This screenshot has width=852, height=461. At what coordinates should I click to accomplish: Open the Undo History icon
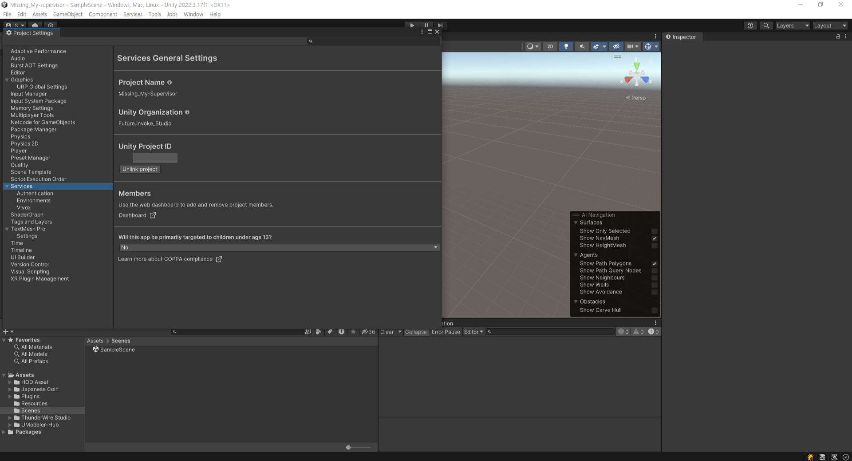tap(750, 26)
